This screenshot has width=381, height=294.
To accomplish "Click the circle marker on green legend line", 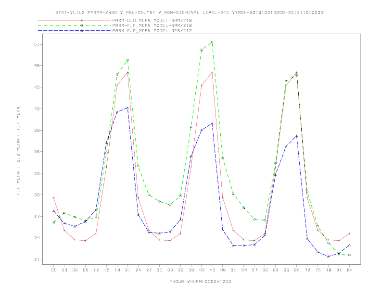I will tap(82, 25).
